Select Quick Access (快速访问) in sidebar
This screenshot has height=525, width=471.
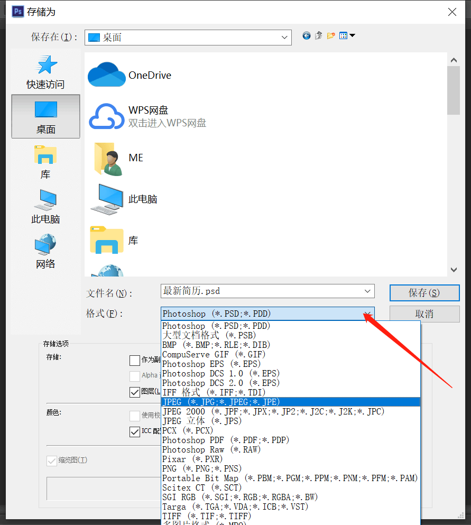[x=45, y=72]
